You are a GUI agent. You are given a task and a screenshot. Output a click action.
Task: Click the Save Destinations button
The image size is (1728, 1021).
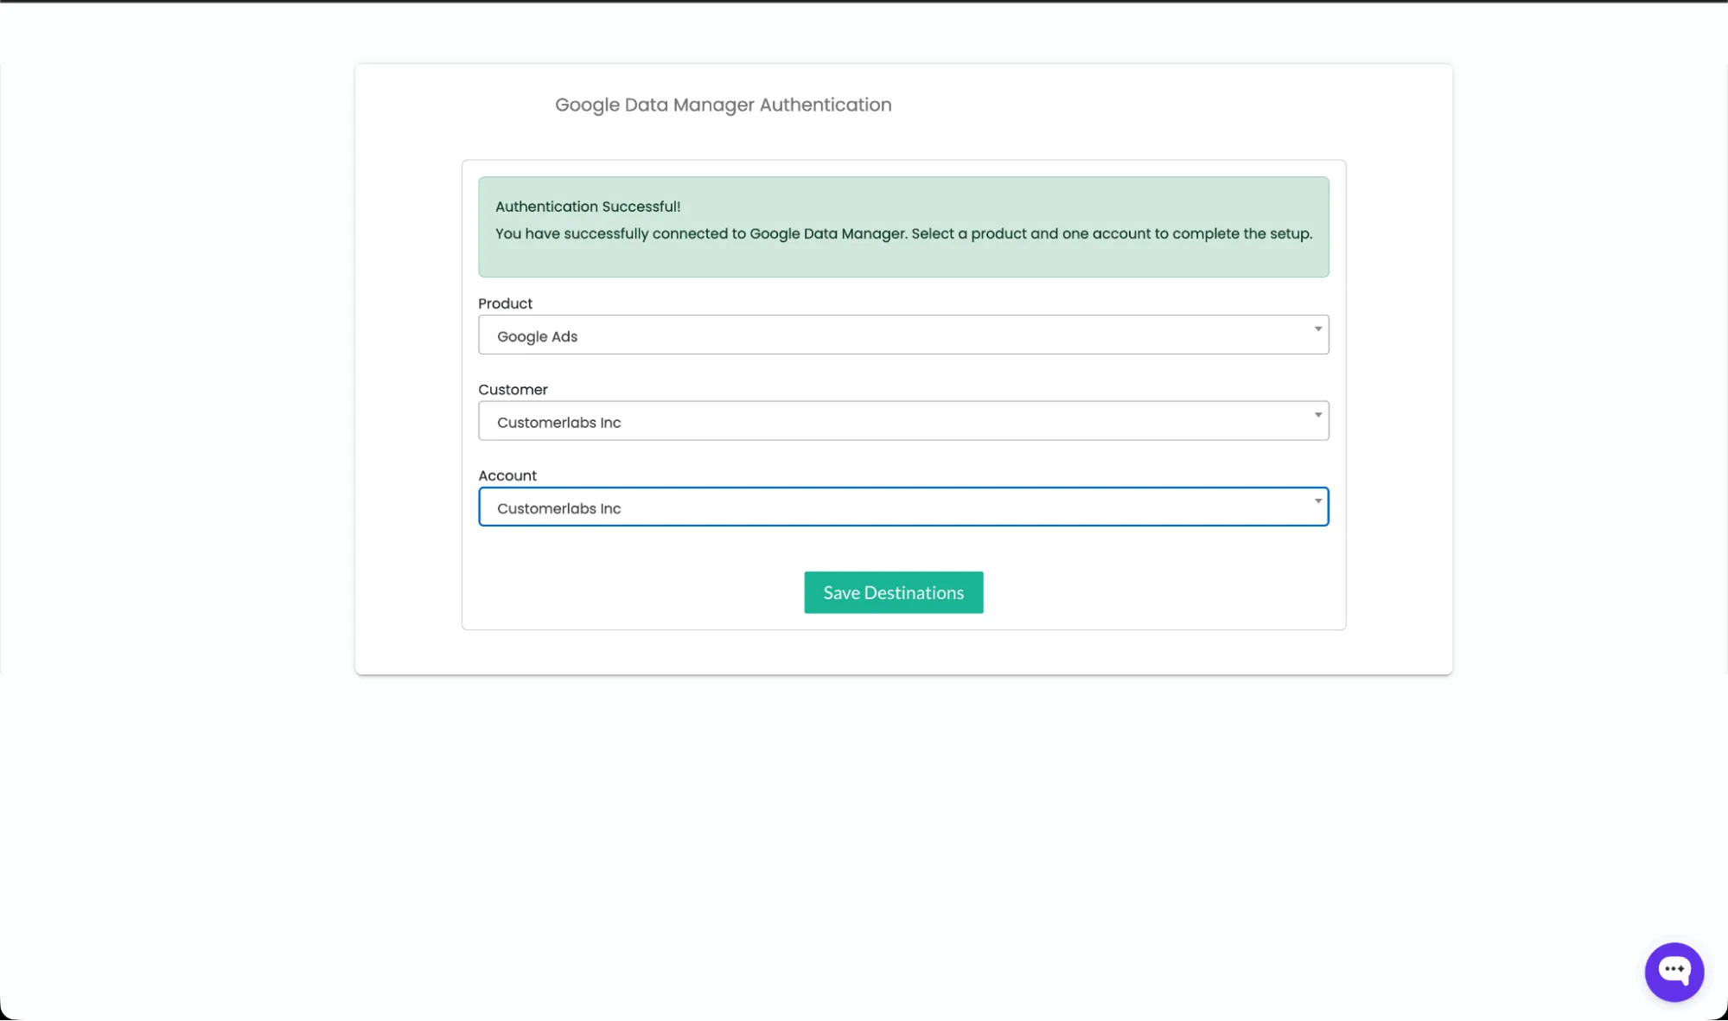click(x=893, y=592)
